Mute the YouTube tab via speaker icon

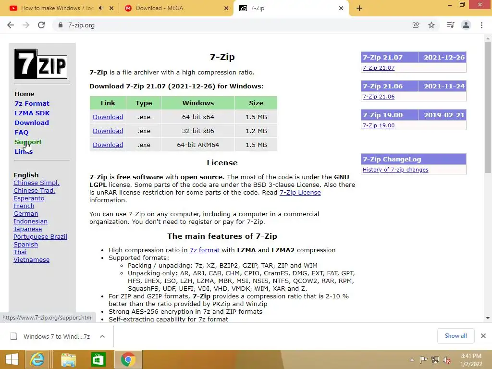pos(101,8)
